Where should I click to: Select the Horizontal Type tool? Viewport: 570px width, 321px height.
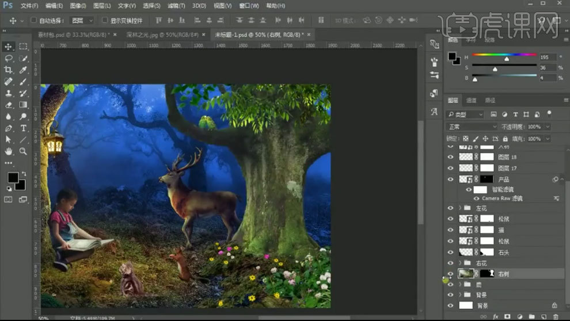(x=23, y=128)
